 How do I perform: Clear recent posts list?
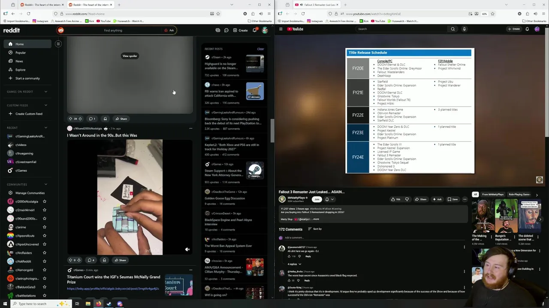point(260,49)
